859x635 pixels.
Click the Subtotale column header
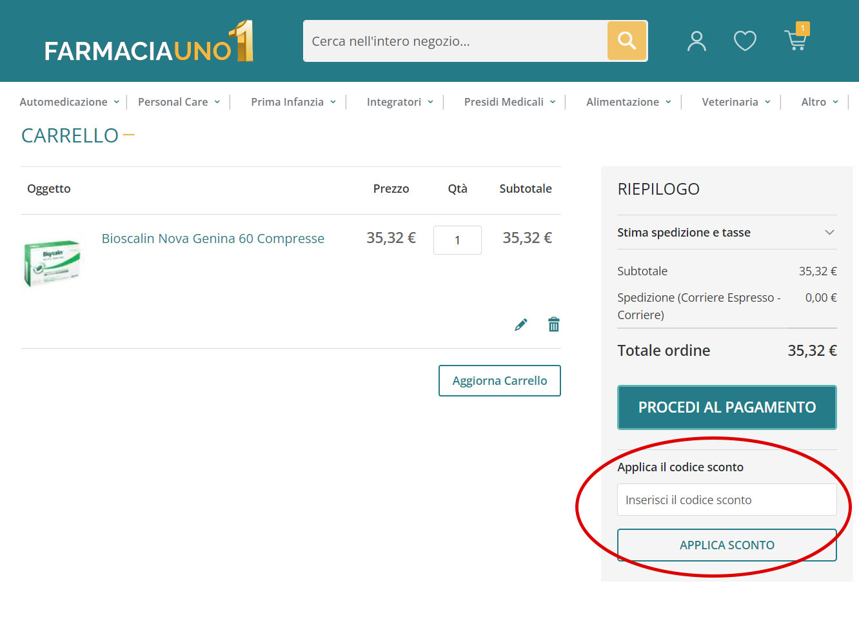526,189
